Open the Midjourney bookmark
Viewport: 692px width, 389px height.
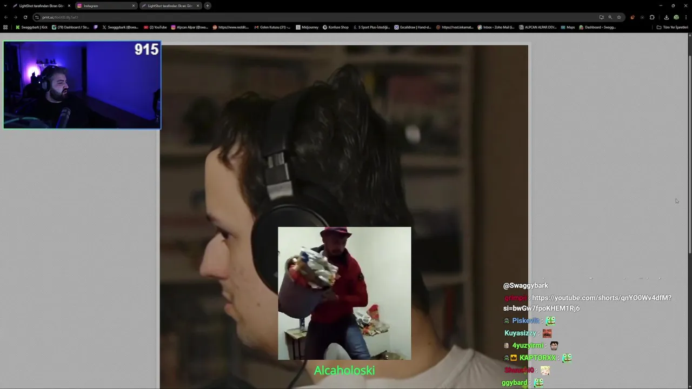click(307, 27)
